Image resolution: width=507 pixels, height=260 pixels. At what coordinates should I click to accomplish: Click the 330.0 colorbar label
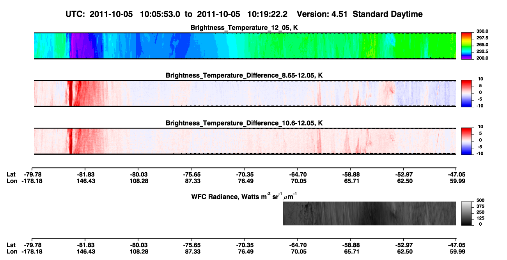click(482, 31)
